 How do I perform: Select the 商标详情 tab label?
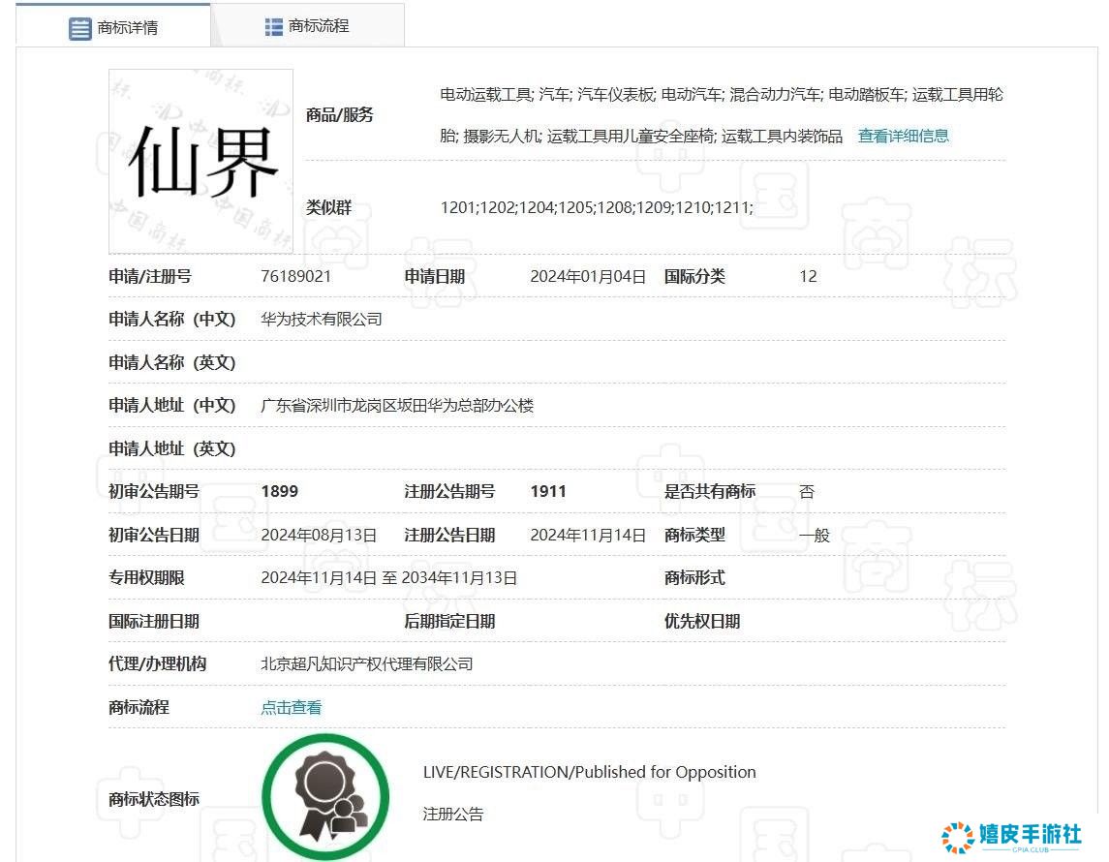(x=127, y=28)
